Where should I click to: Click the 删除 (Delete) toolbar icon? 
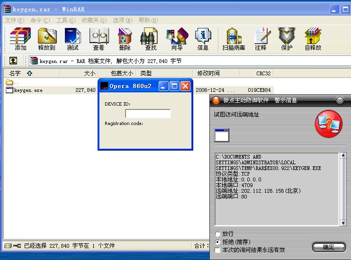(x=125, y=39)
